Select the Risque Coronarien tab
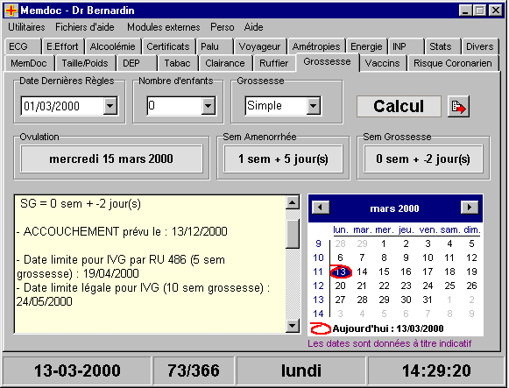Viewport: 509px width, 388px height. [453, 63]
